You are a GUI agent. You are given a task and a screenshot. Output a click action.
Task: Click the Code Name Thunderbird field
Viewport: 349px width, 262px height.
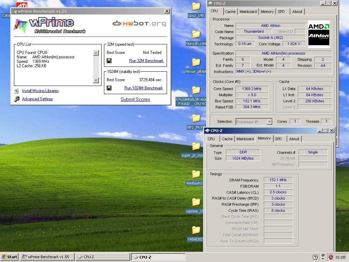point(254,31)
